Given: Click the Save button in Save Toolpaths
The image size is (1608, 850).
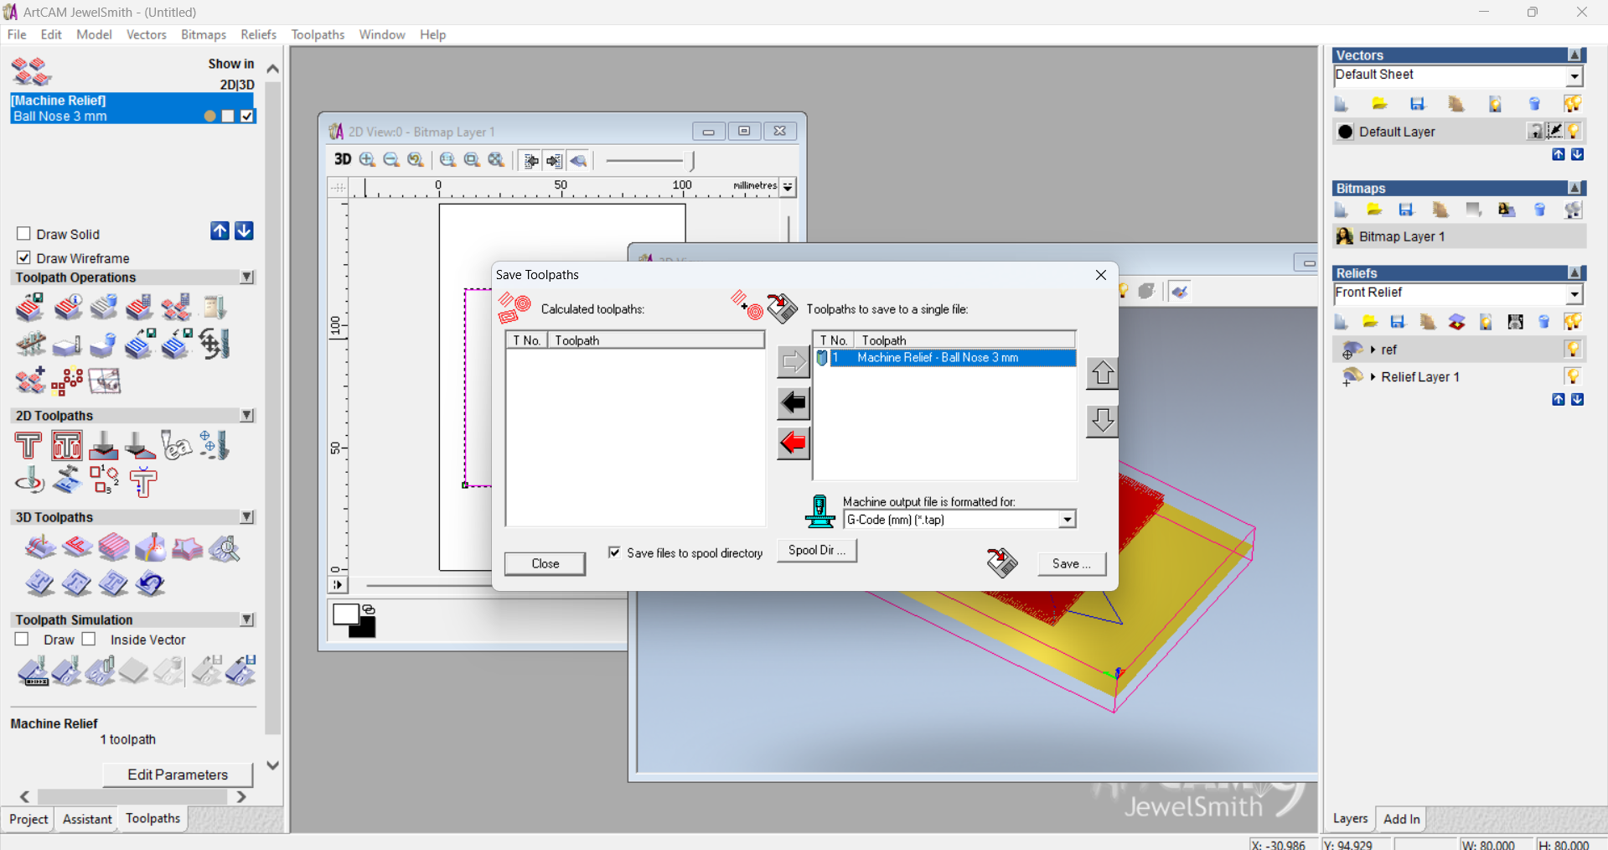Looking at the screenshot, I should point(1072,563).
